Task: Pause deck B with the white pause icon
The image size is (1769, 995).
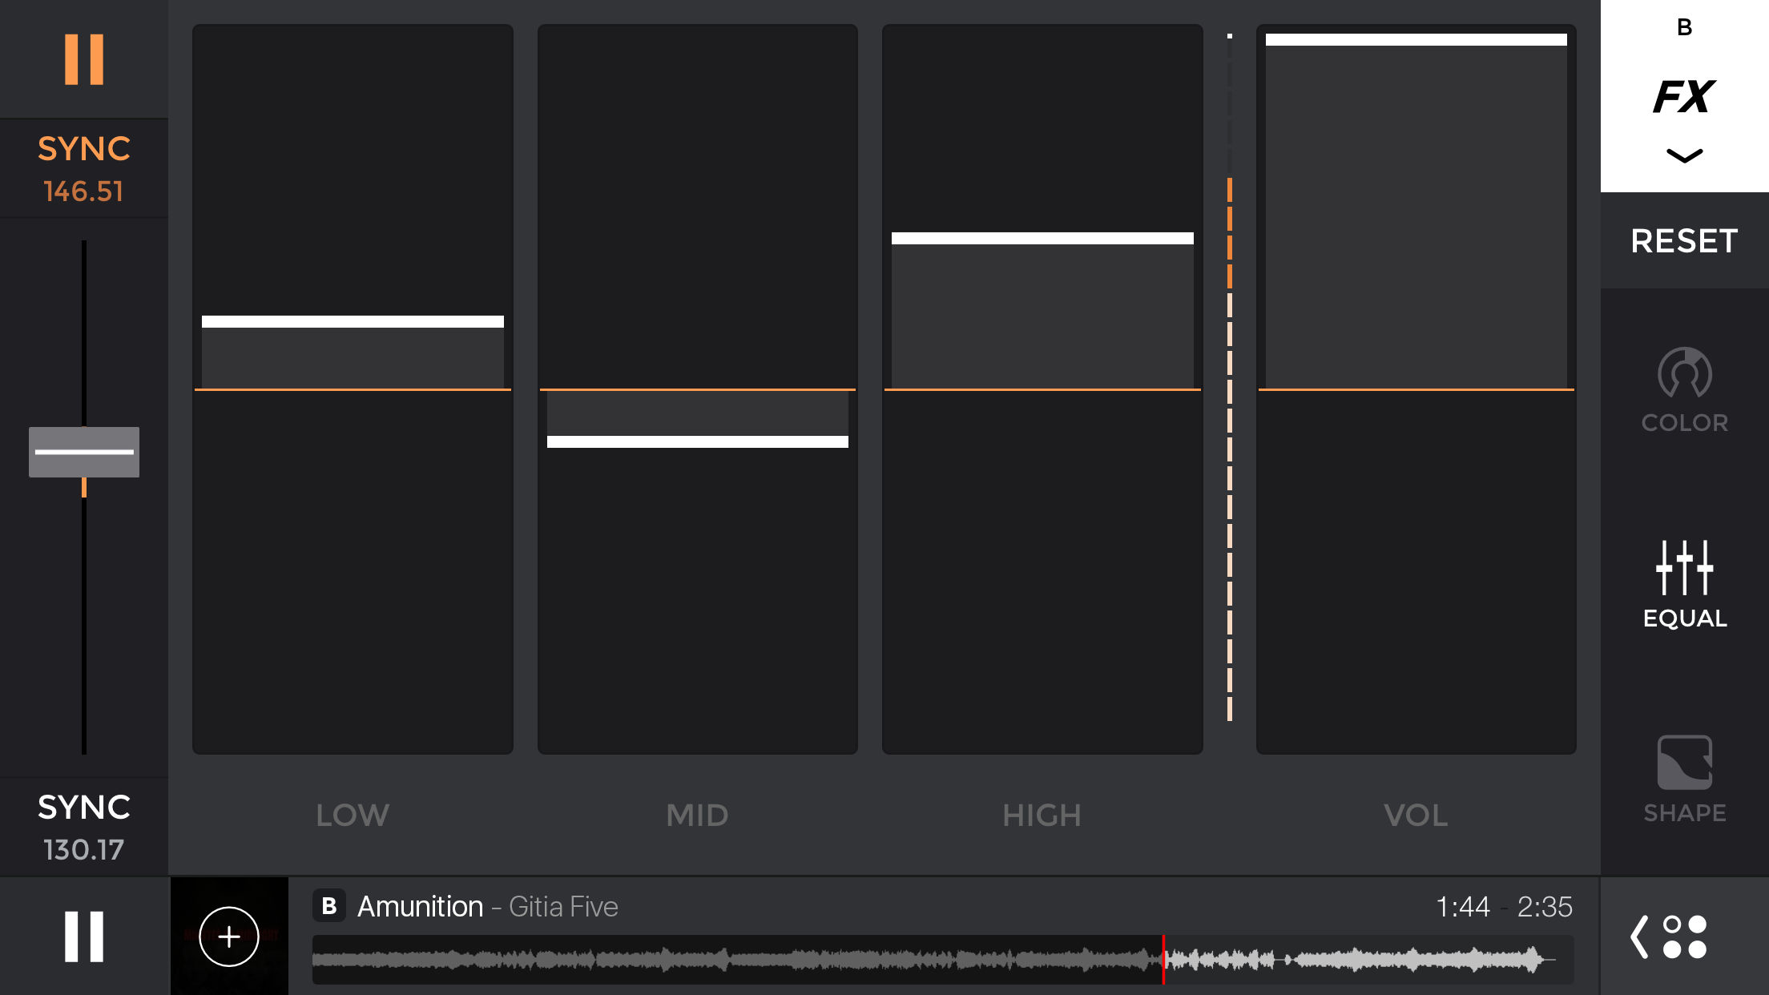Action: click(x=84, y=936)
